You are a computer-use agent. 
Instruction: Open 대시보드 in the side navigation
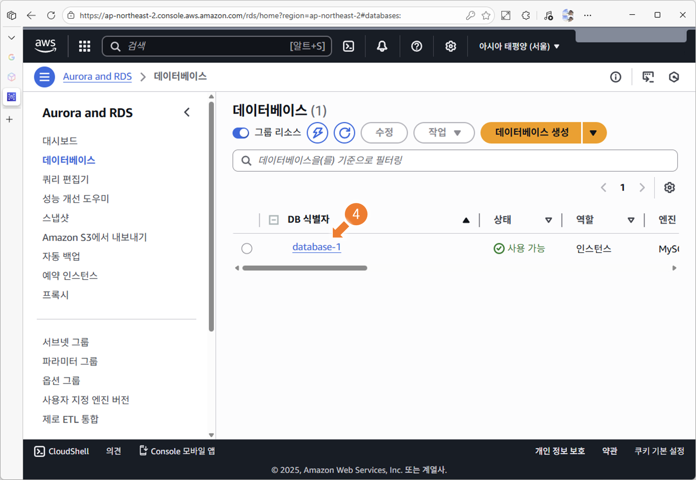coord(60,141)
